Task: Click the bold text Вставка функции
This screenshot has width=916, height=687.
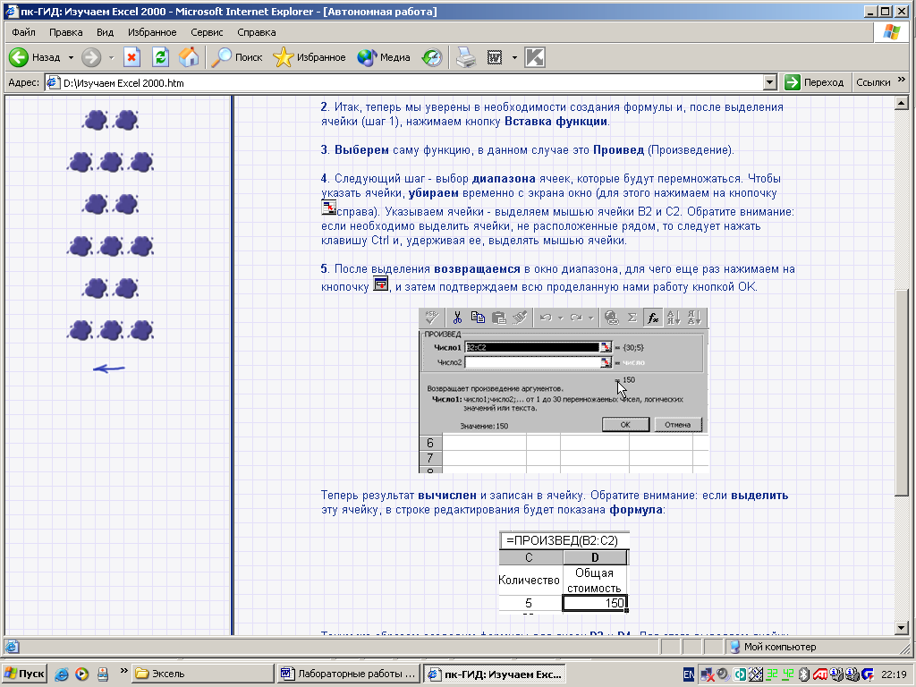Action: click(556, 122)
